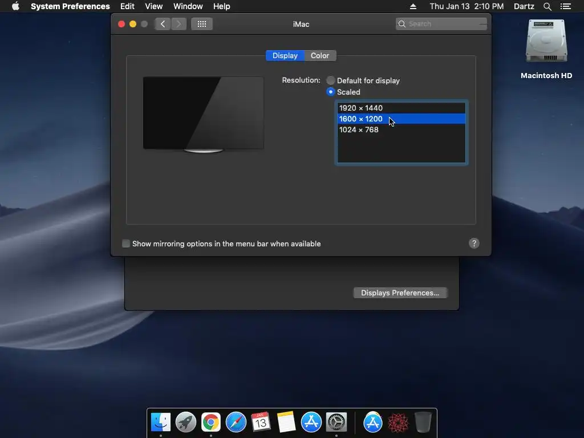
Task: Open Spotlight search in the menu bar
Action: (x=547, y=6)
